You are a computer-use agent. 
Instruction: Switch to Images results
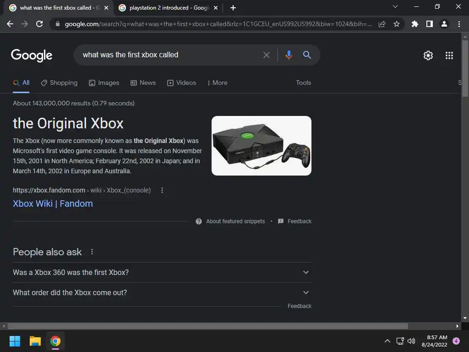tap(104, 83)
